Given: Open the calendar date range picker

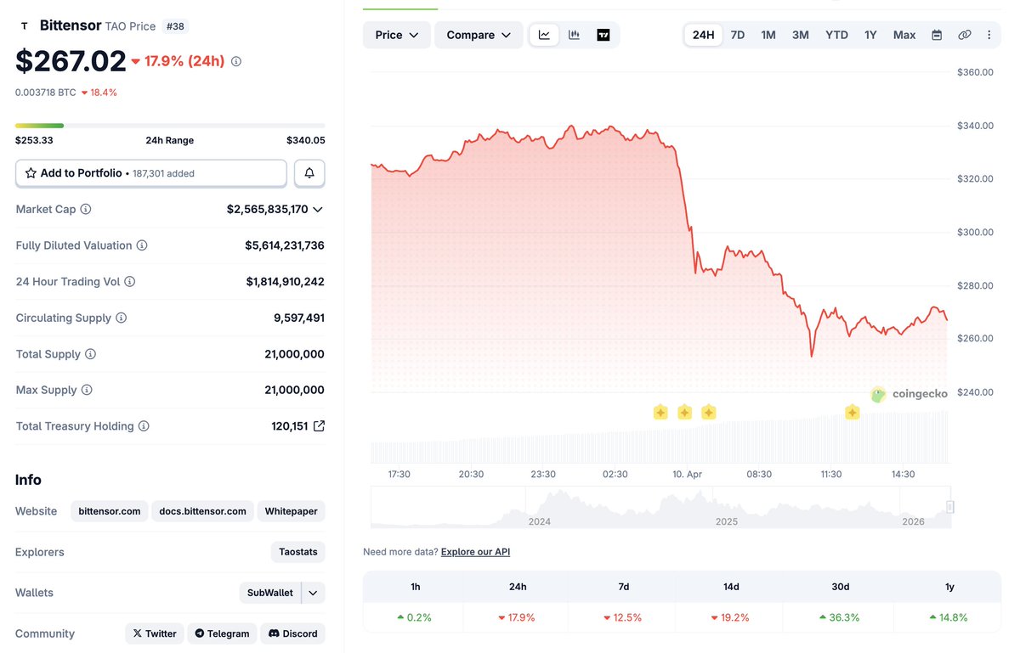Looking at the screenshot, I should click(937, 35).
